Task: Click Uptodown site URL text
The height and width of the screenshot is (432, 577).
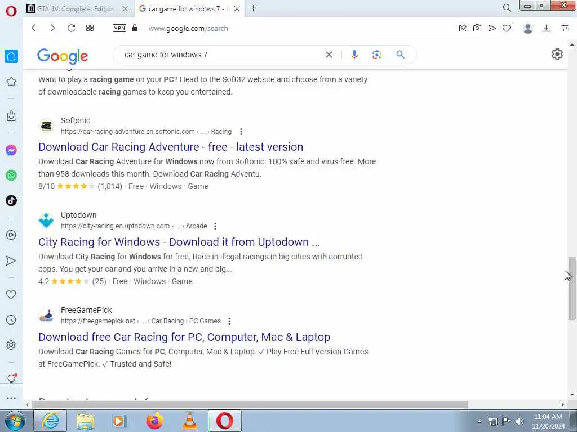Action: click(x=134, y=226)
